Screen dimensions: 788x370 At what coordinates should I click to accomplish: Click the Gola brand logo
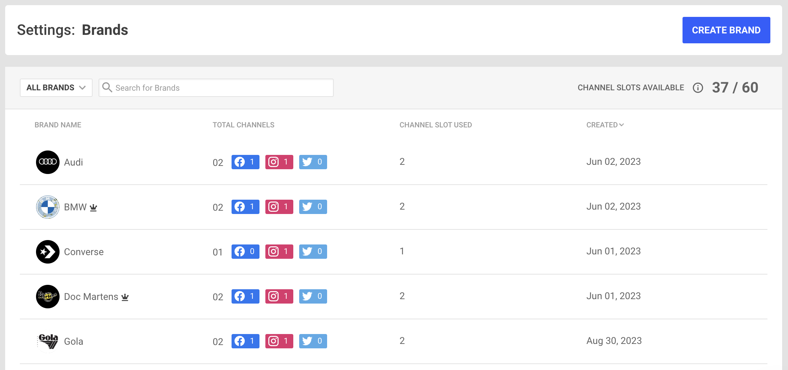[48, 341]
